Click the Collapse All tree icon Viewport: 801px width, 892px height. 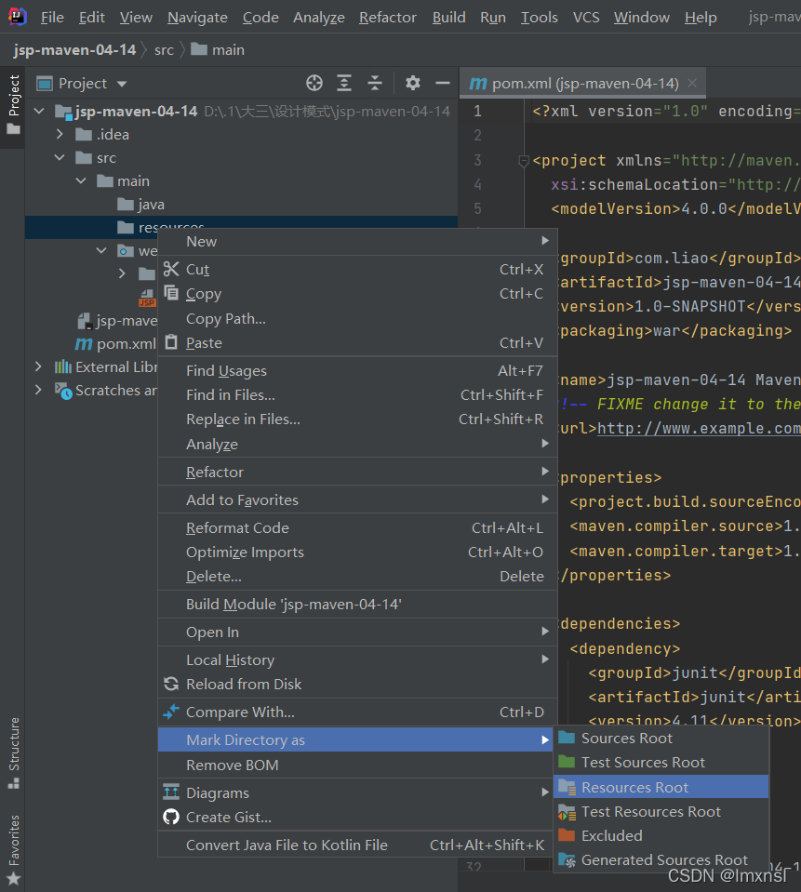(x=374, y=83)
